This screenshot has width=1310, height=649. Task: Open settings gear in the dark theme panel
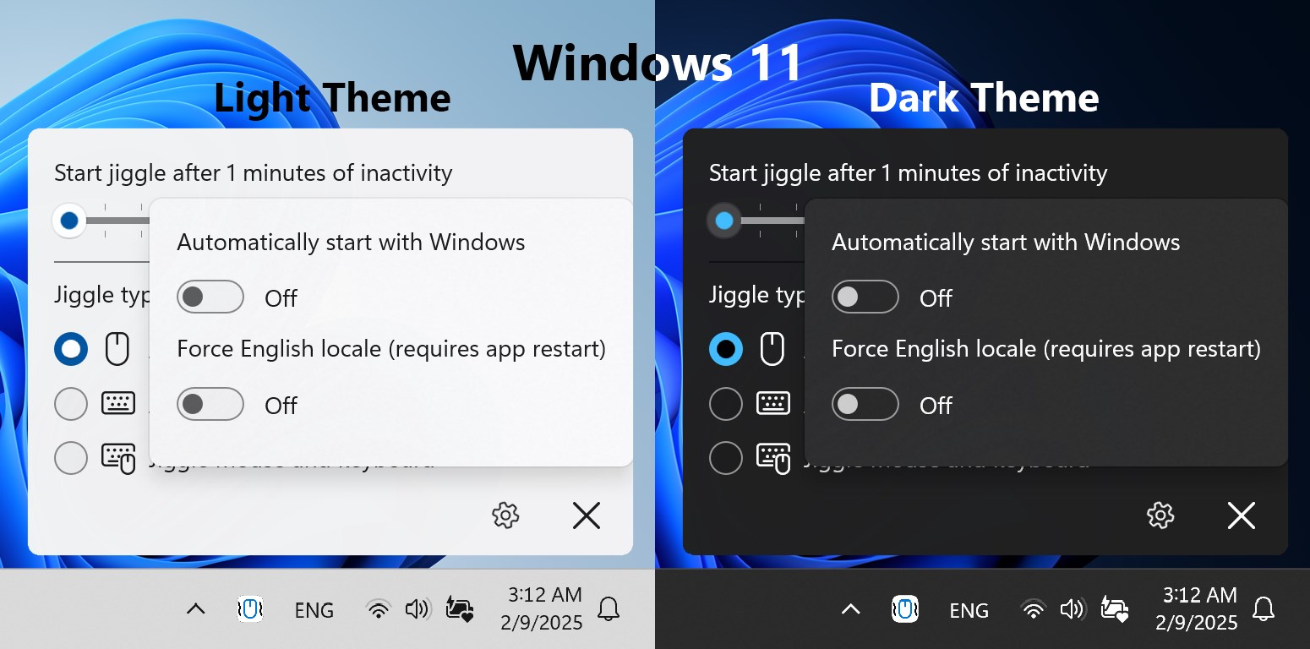[1160, 515]
